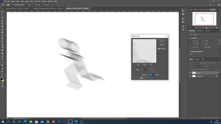Click the Fit Screen button
The width and height of the screenshot is (221, 124).
[x=37, y=5]
